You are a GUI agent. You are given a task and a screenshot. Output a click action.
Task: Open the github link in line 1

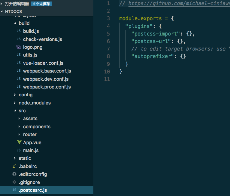(179, 3)
